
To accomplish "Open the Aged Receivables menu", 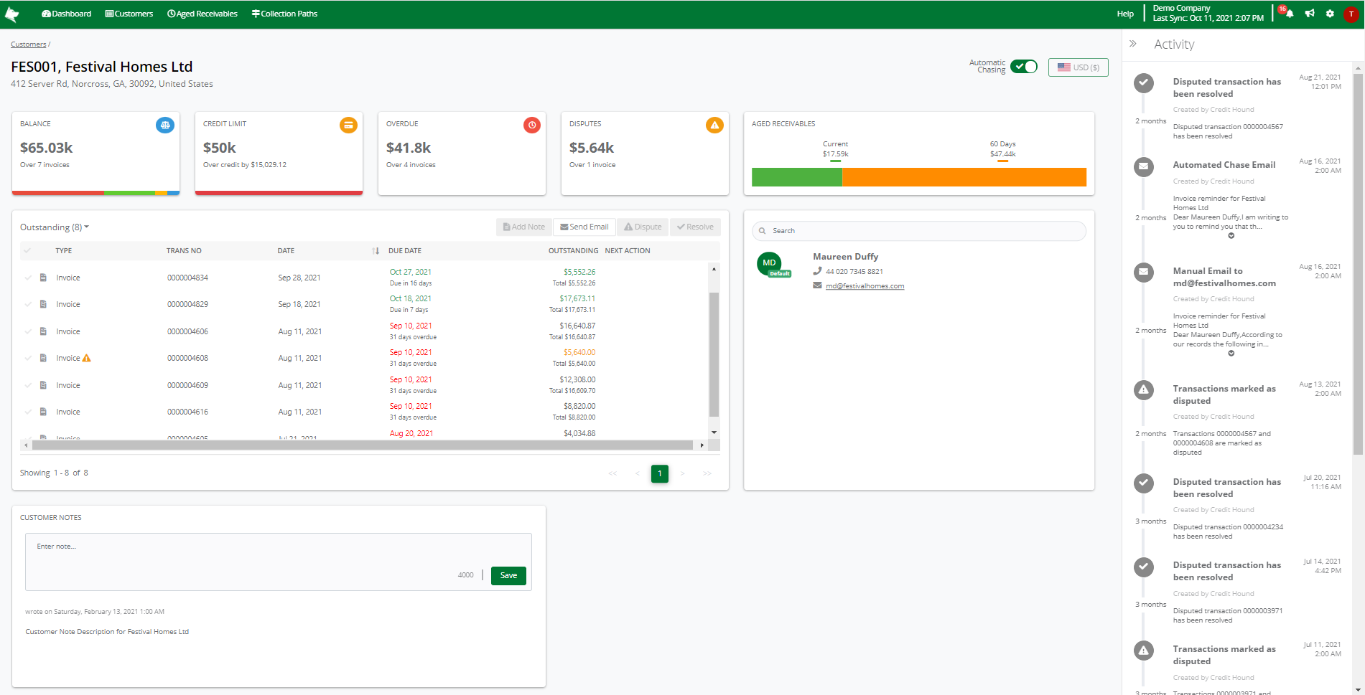I will click(x=202, y=14).
